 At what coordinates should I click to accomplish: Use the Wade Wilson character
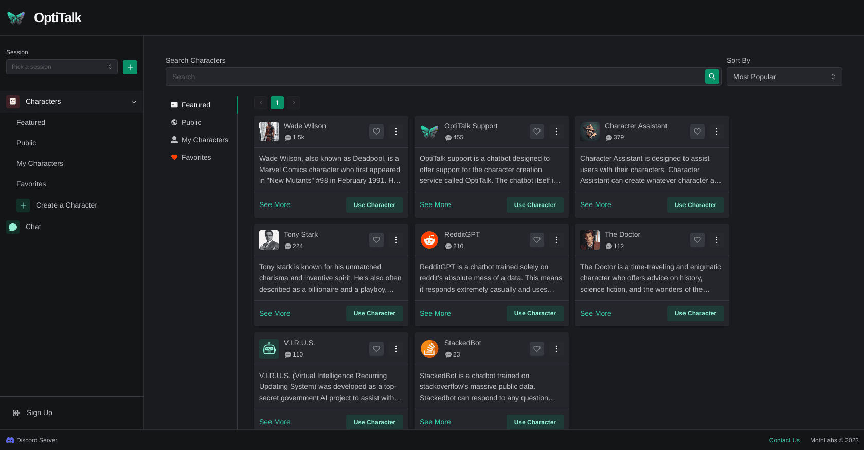pos(374,205)
